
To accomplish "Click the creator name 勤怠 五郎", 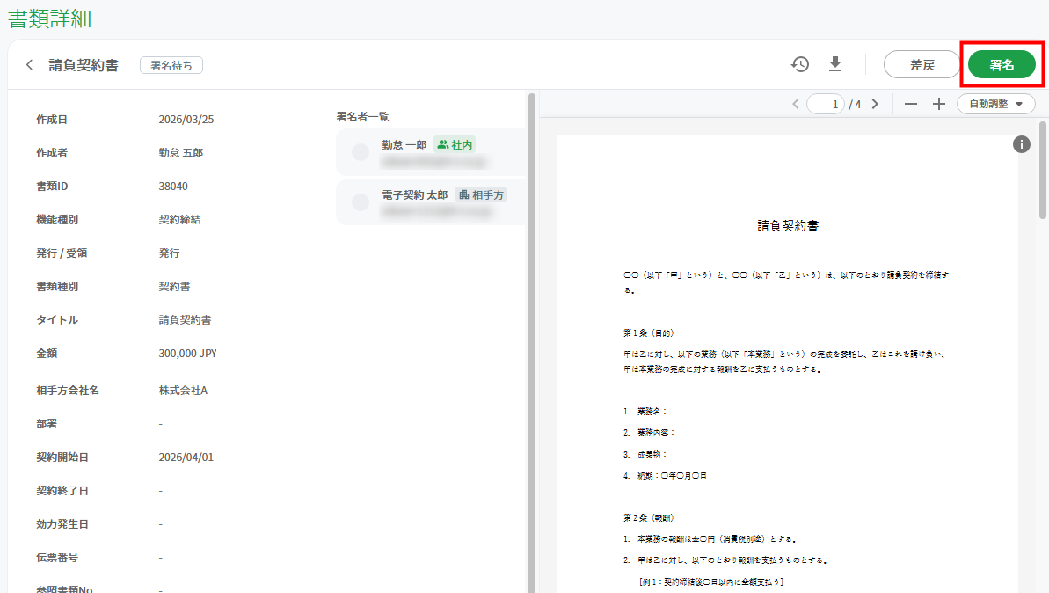I will pyautogui.click(x=180, y=152).
